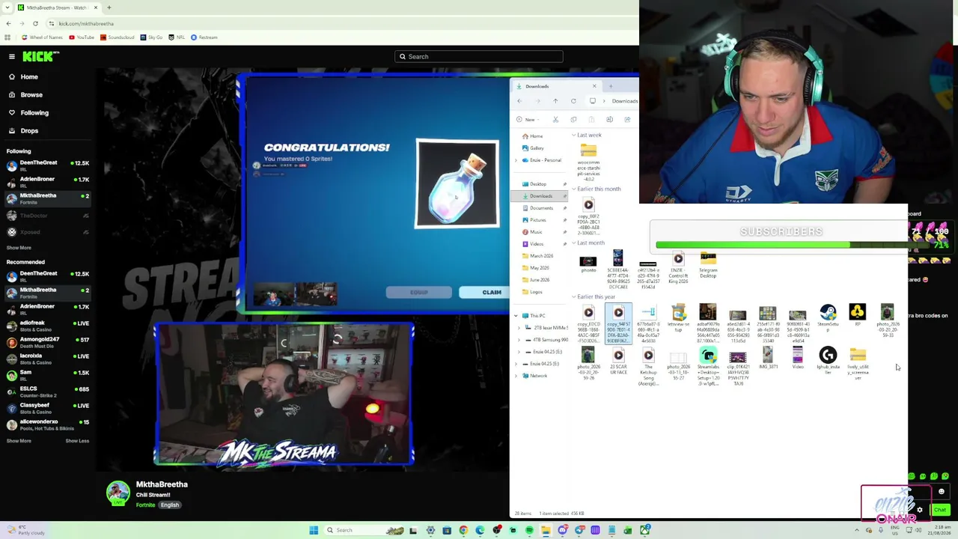Screen dimensions: 958x539
Task: Open AdrienBroner channel in the Following list
Action: tap(46, 182)
